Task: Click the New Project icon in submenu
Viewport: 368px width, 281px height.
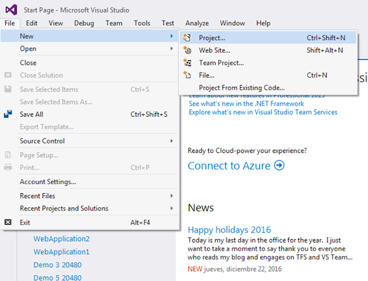Action: coord(187,37)
